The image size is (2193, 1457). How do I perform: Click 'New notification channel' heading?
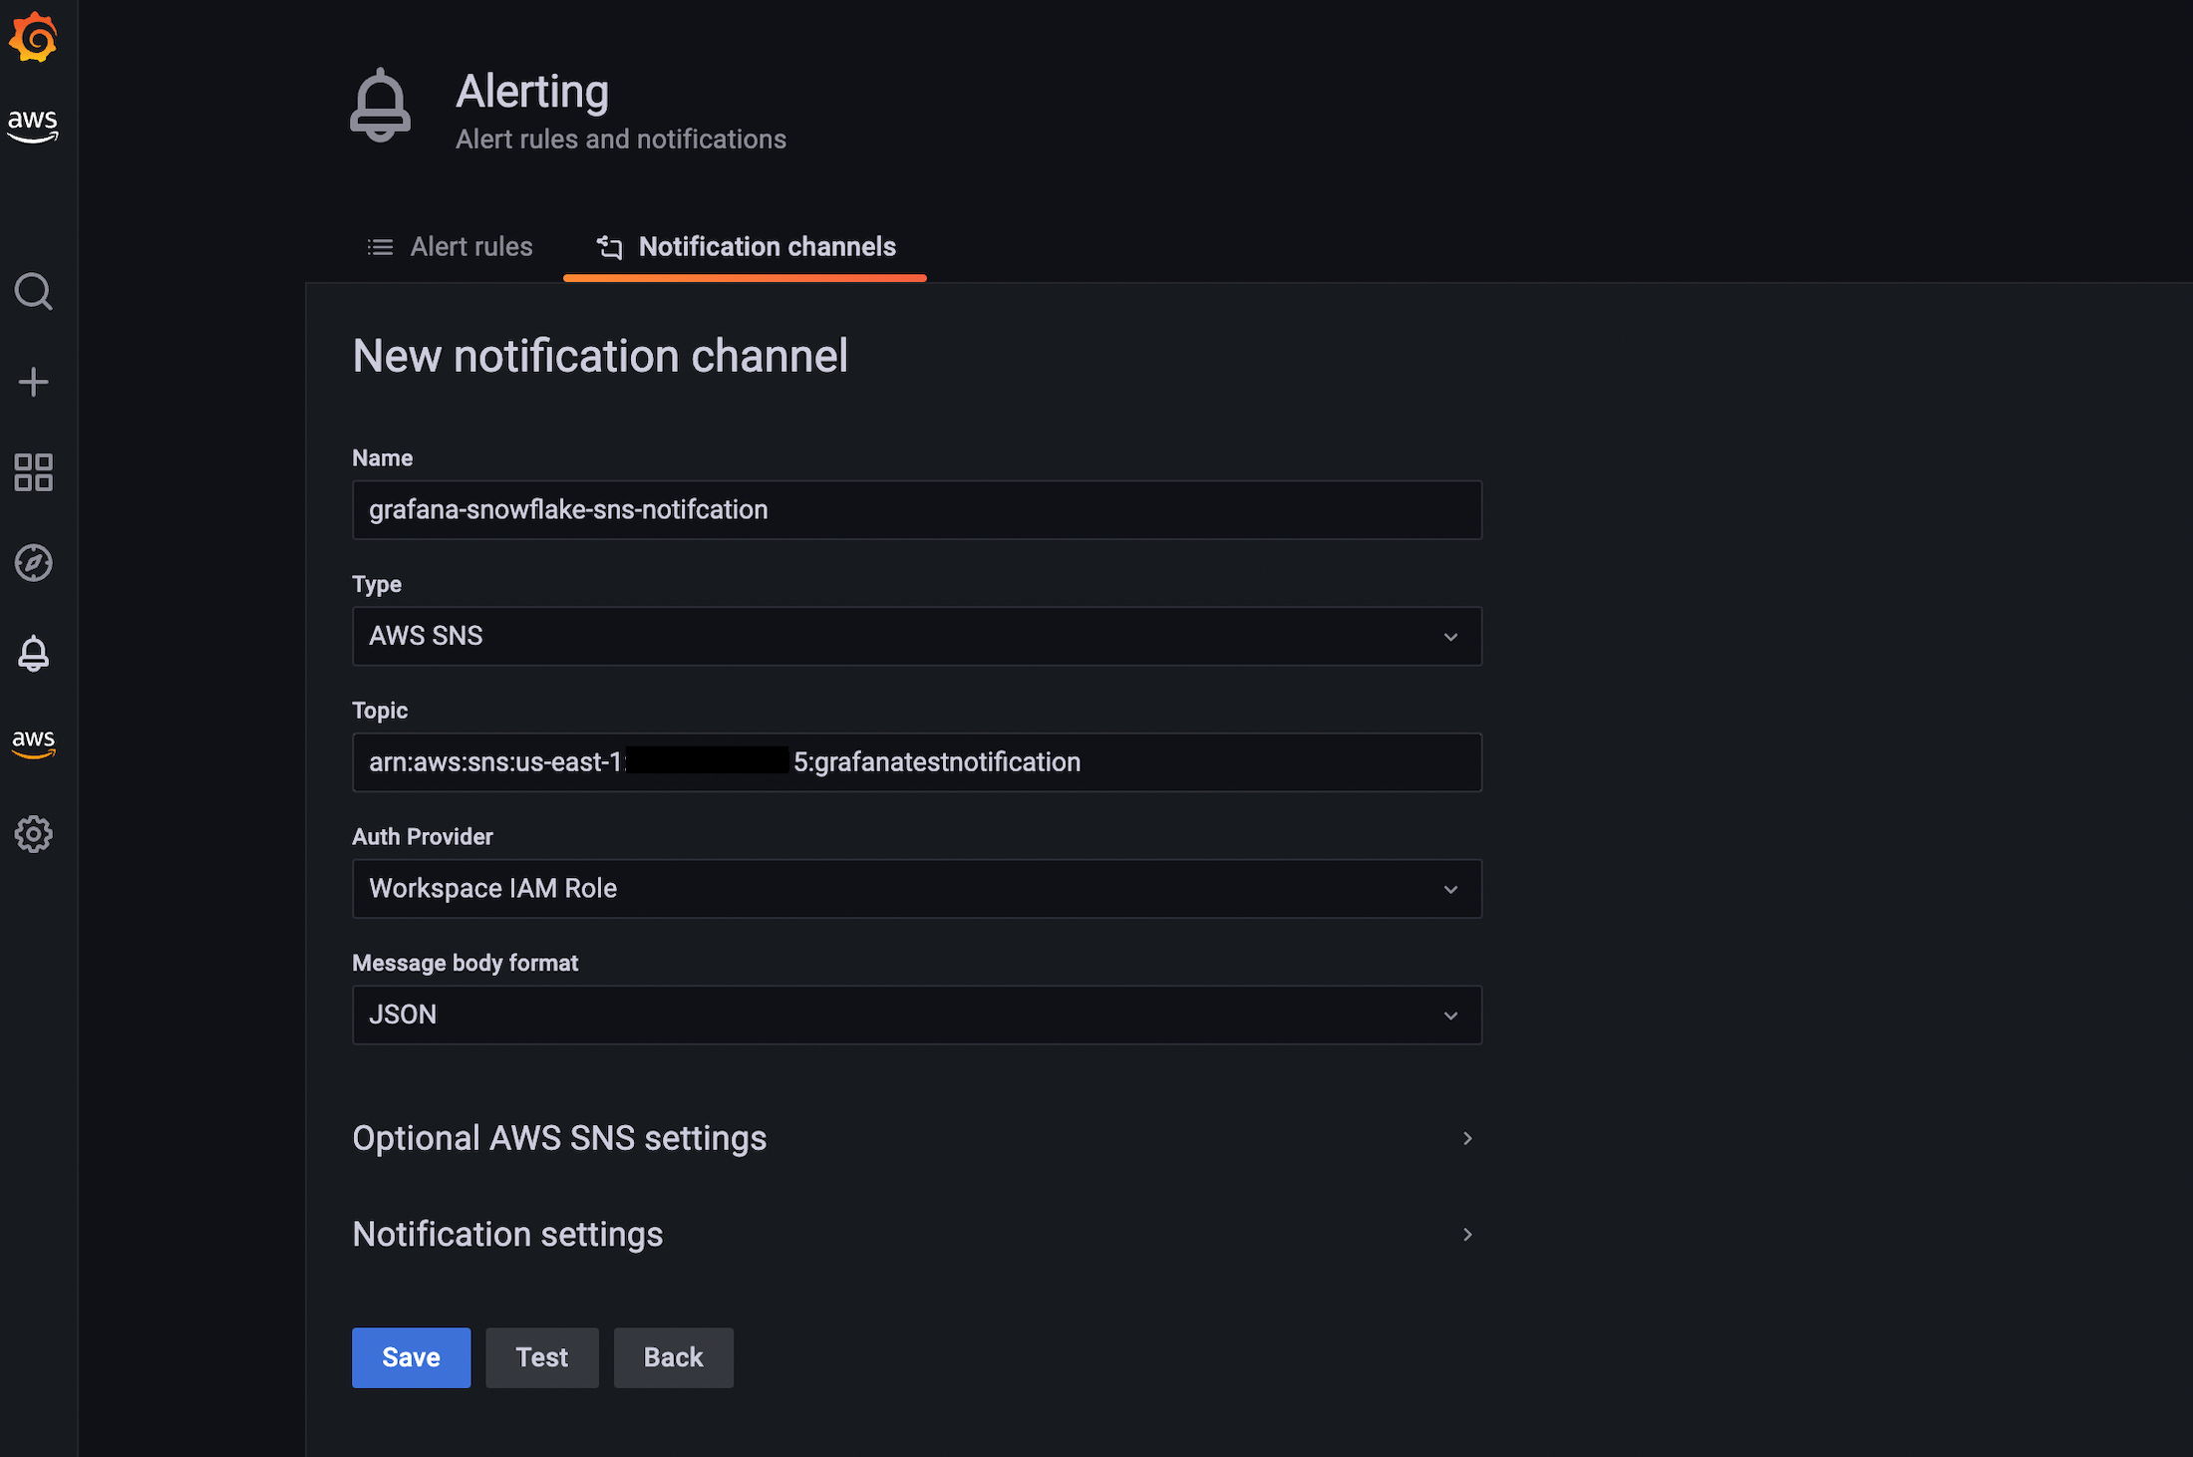tap(600, 356)
